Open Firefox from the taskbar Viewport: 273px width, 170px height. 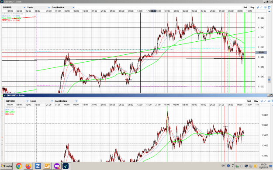tap(28, 166)
